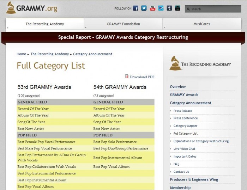Open the Contact Us link
This screenshot has width=247, height=190.
[181, 172]
